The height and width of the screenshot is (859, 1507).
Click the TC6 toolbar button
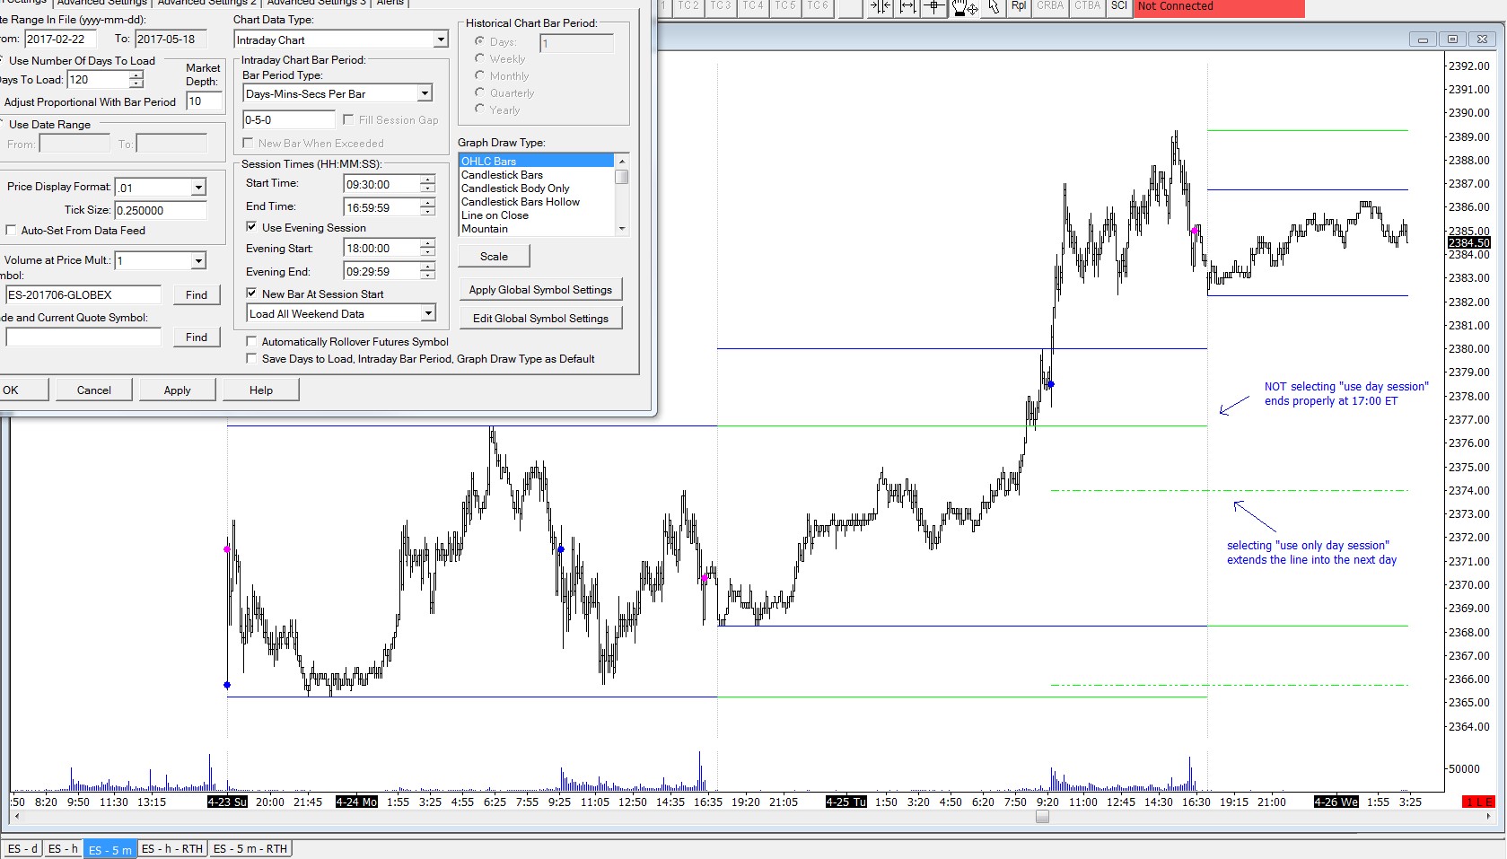tap(818, 6)
